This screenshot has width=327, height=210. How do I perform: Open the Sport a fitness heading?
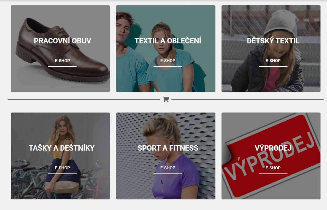pos(168,148)
